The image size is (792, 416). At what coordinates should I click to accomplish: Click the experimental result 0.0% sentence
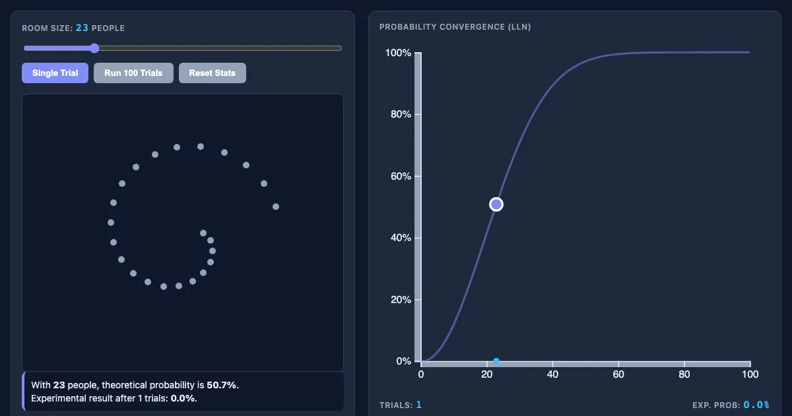coord(114,398)
